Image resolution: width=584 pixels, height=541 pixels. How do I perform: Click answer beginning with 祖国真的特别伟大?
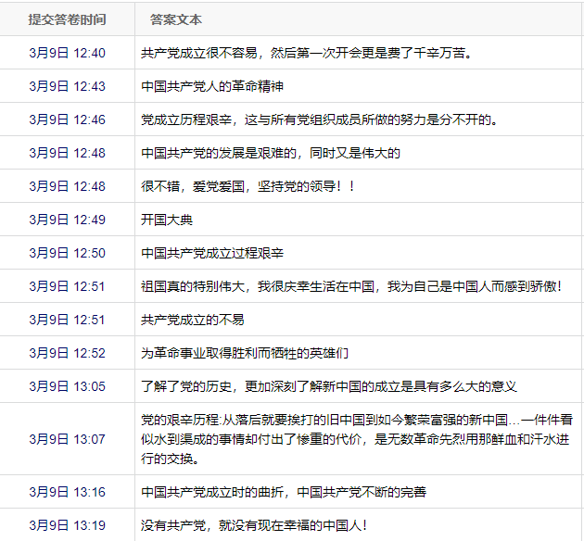pos(350,286)
